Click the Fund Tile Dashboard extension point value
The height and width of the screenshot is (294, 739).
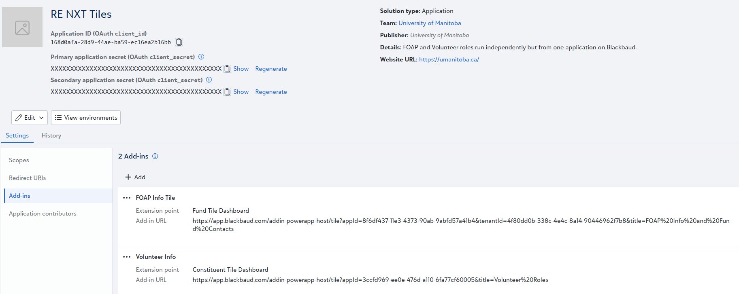[x=221, y=211]
